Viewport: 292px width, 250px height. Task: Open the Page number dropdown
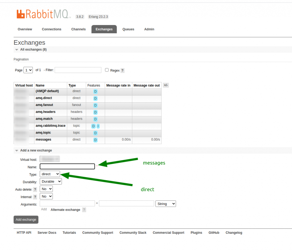click(28, 70)
